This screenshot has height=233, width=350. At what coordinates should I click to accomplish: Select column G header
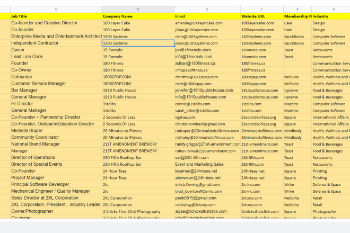pos(297,10)
